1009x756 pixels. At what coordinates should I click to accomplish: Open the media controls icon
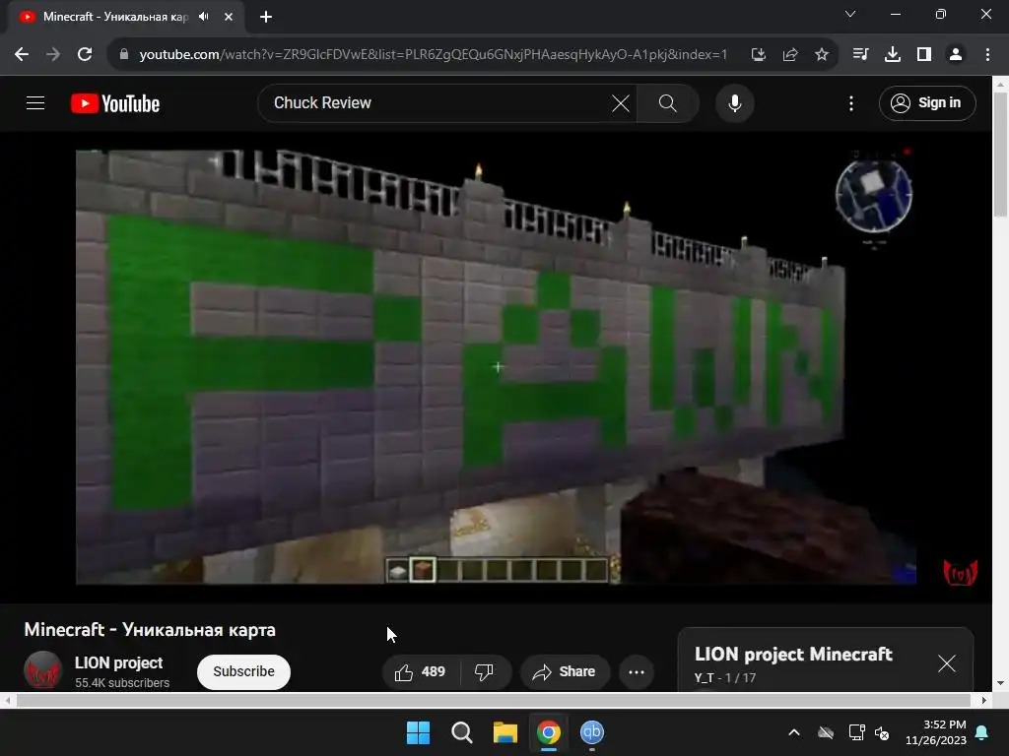860,54
